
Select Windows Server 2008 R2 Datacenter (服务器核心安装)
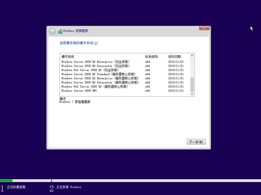pos(100,83)
